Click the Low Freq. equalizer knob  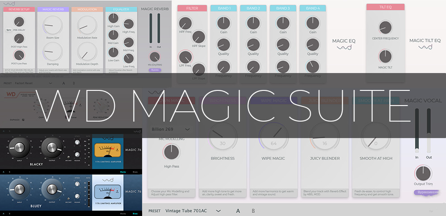tap(129, 58)
